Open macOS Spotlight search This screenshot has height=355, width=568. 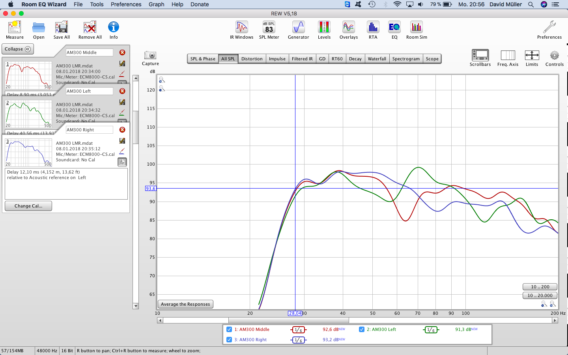tap(531, 4)
